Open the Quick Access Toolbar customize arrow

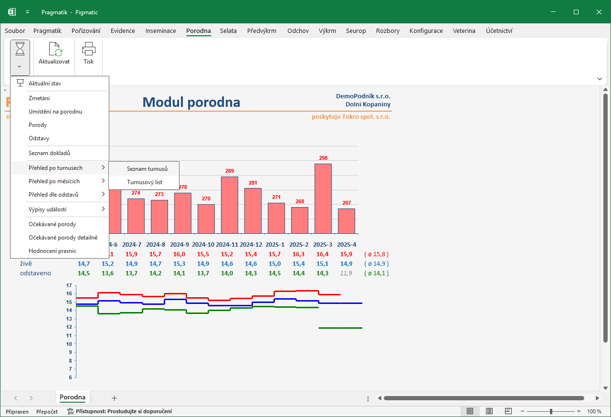click(28, 12)
